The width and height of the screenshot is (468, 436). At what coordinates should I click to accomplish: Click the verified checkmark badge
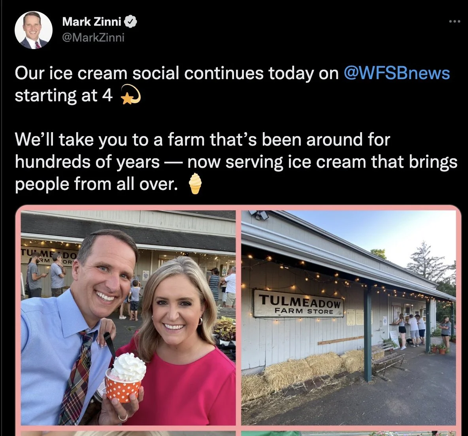[x=130, y=22]
